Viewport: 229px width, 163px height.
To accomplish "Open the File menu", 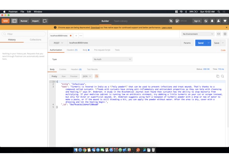I will 22,12.
